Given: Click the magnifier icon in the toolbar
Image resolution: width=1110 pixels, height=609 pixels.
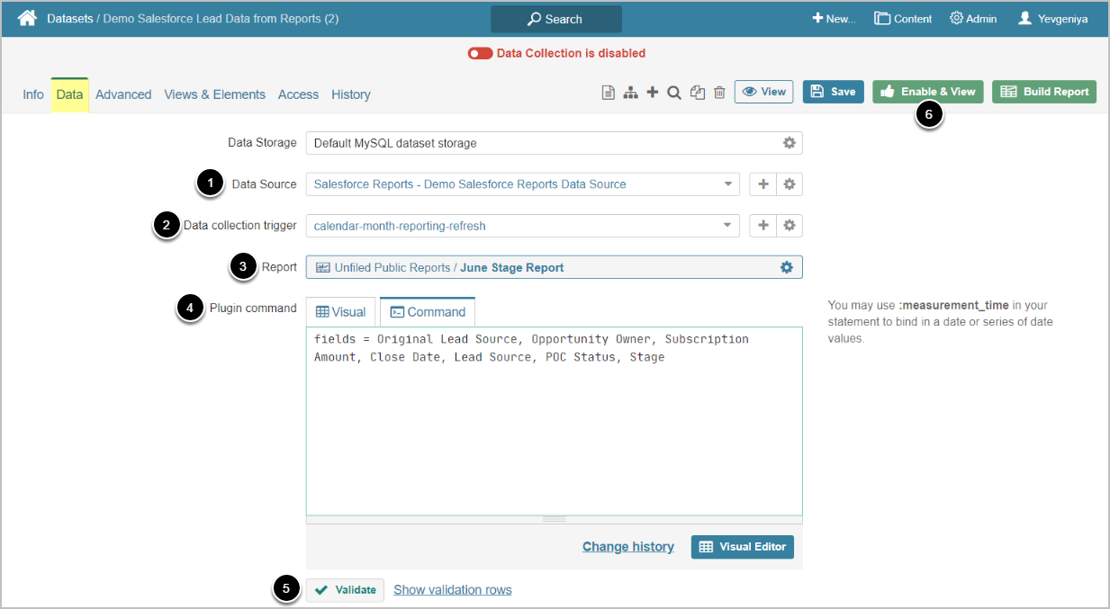Looking at the screenshot, I should [673, 93].
